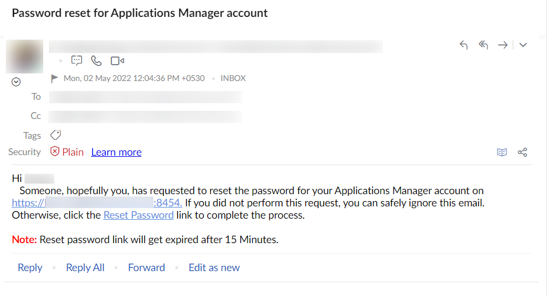
Task: Click the sender's avatar picture
Action: [25, 57]
